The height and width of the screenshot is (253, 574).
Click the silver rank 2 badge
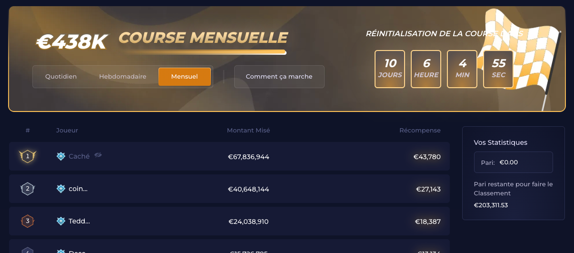pos(28,189)
